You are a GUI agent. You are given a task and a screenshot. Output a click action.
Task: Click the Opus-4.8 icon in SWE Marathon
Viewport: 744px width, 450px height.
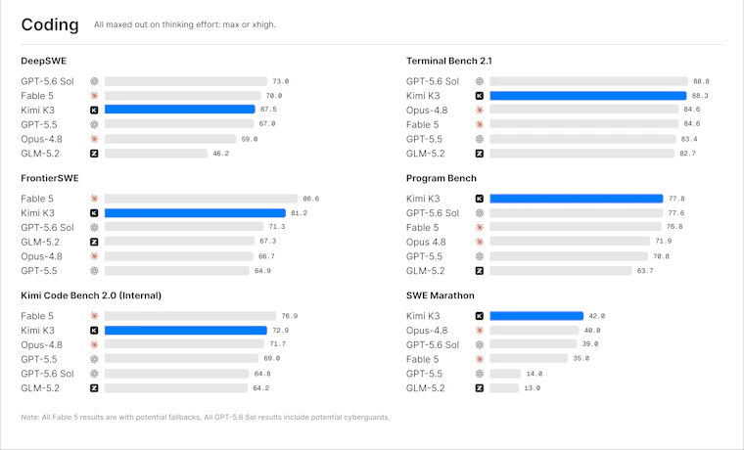click(480, 330)
